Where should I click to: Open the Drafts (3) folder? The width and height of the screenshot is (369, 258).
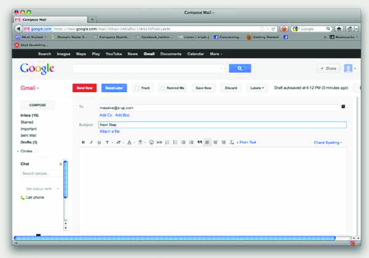pos(29,142)
